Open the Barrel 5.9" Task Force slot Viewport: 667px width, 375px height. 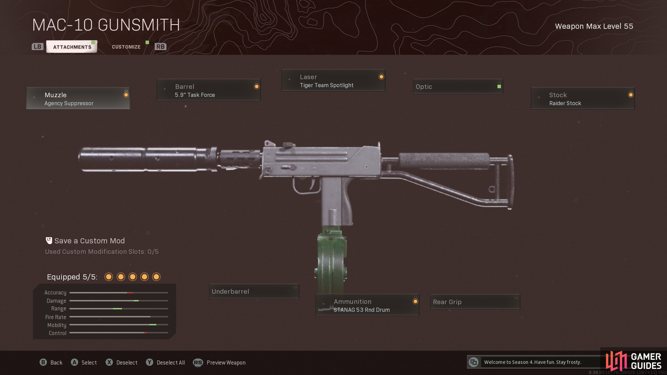(208, 90)
